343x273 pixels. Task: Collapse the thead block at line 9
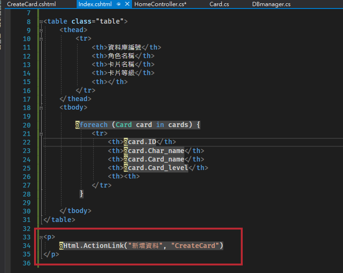(x=41, y=30)
